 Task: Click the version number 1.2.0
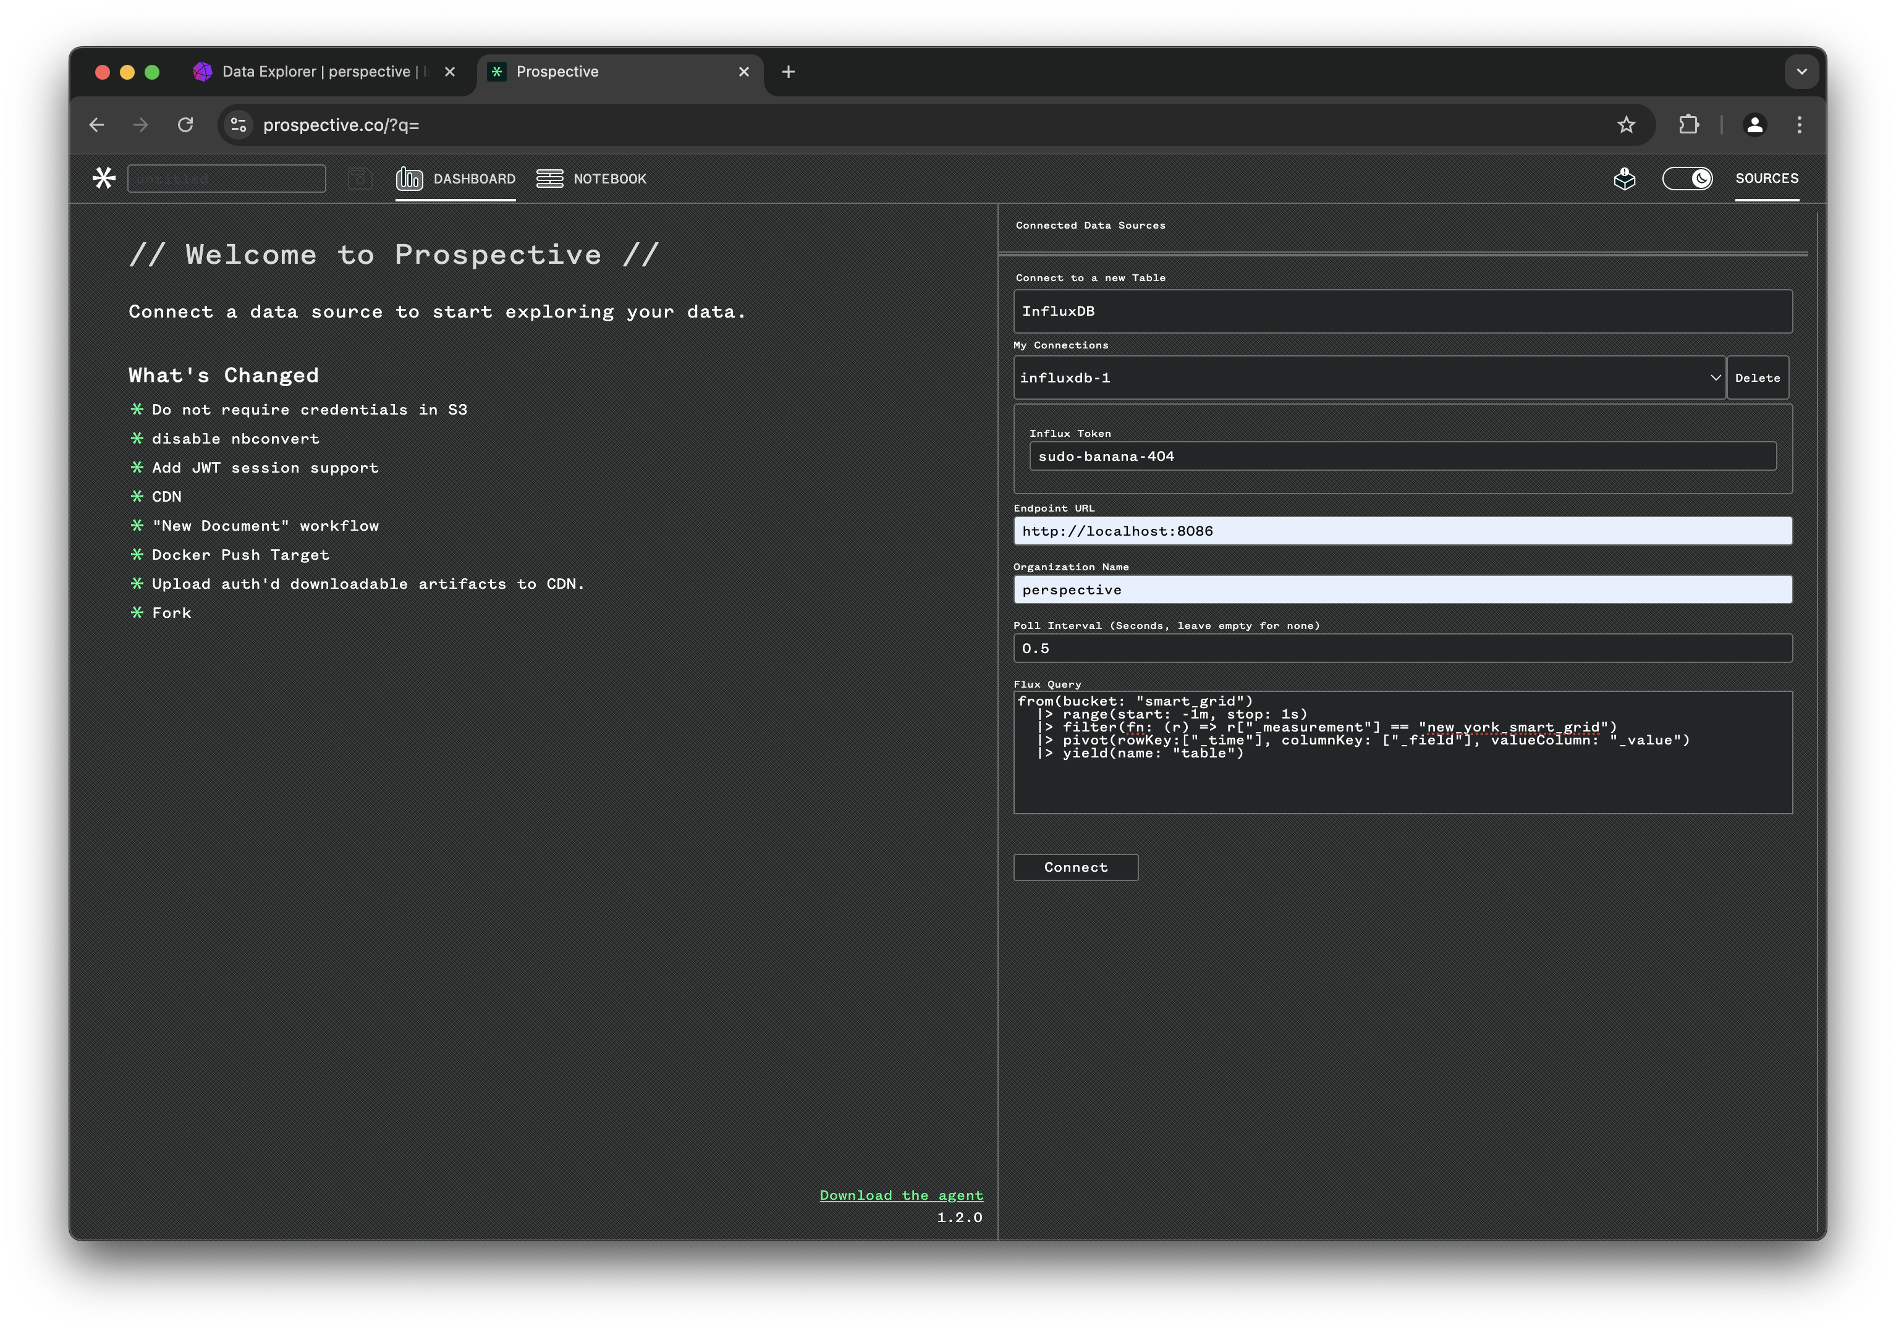tap(960, 1217)
